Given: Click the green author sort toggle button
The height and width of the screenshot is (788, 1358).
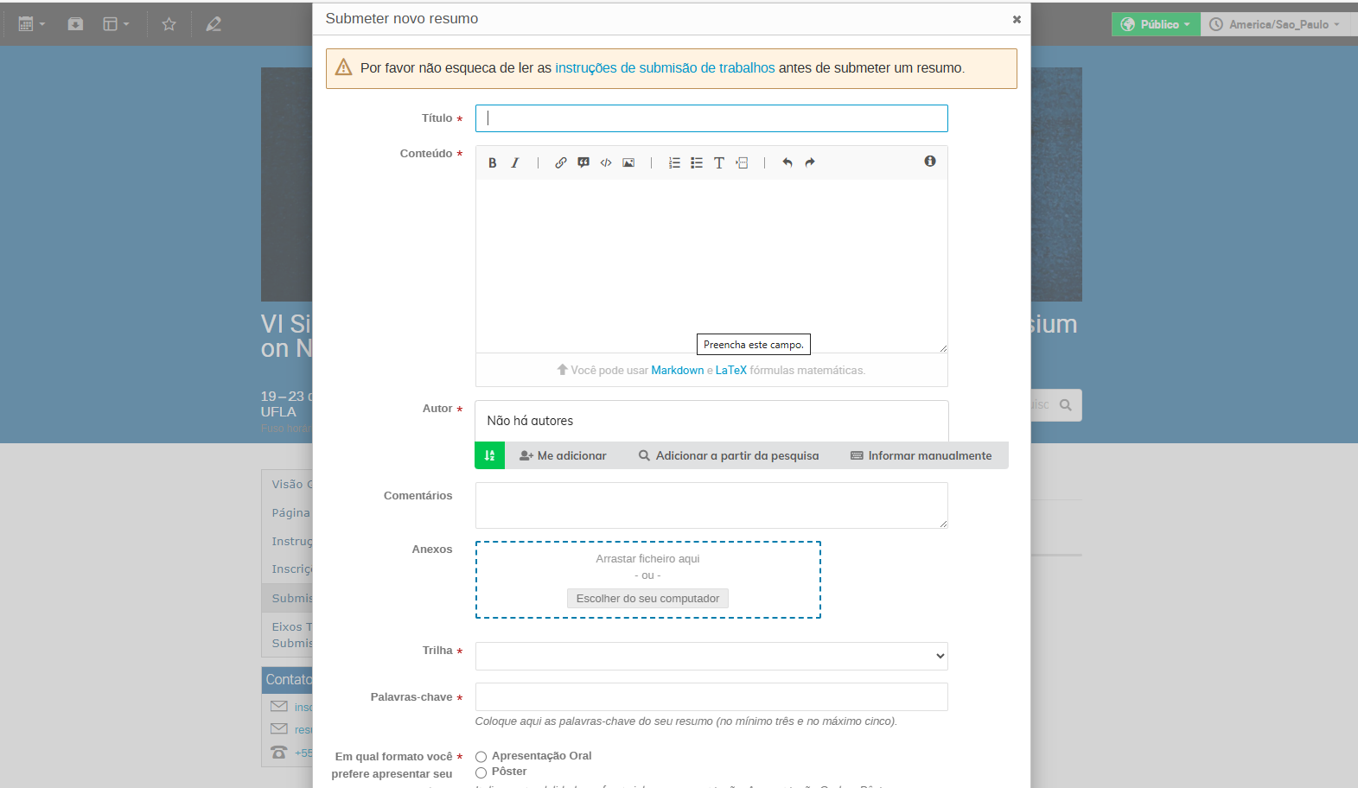Looking at the screenshot, I should pyautogui.click(x=489, y=455).
